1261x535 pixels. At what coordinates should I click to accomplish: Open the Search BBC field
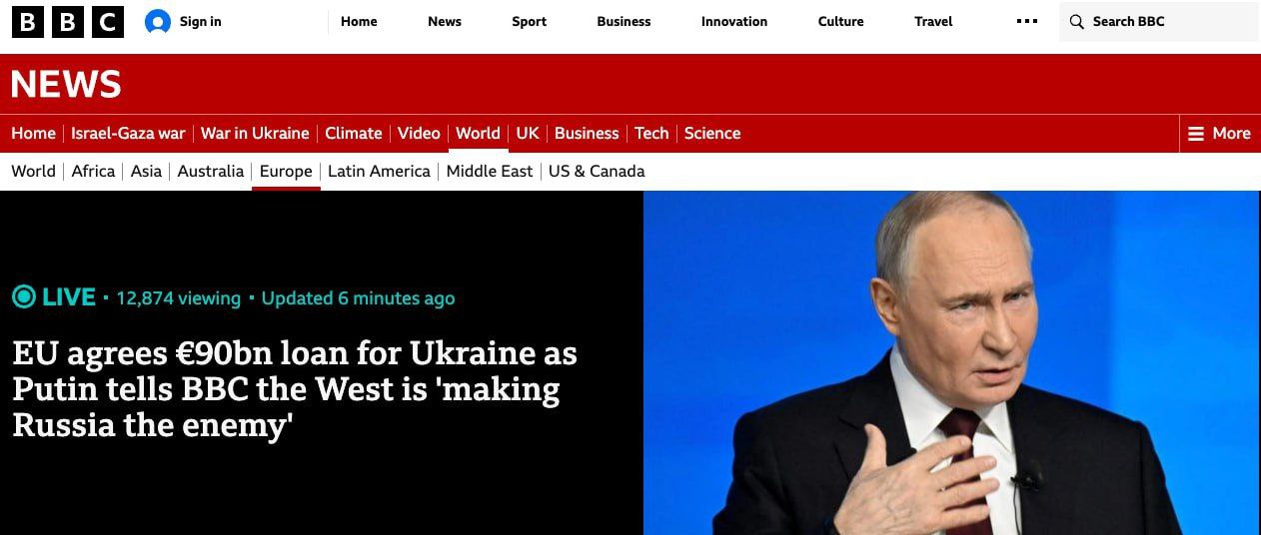pyautogui.click(x=1159, y=21)
